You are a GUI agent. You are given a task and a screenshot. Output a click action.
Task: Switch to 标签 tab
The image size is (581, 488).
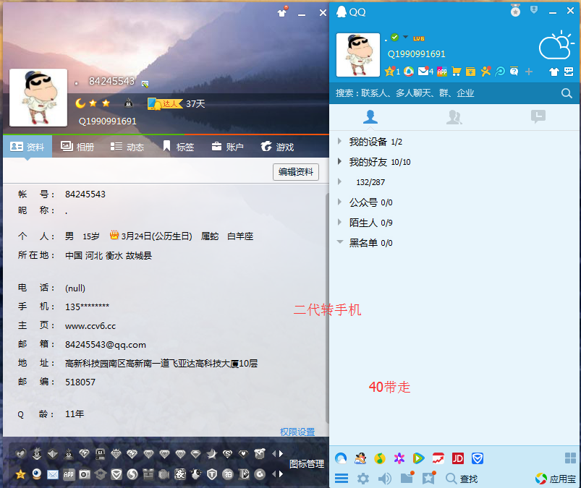pos(179,147)
